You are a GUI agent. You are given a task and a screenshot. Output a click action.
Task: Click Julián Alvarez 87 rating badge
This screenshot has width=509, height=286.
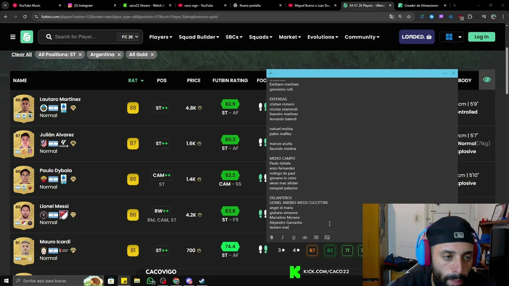point(133,143)
